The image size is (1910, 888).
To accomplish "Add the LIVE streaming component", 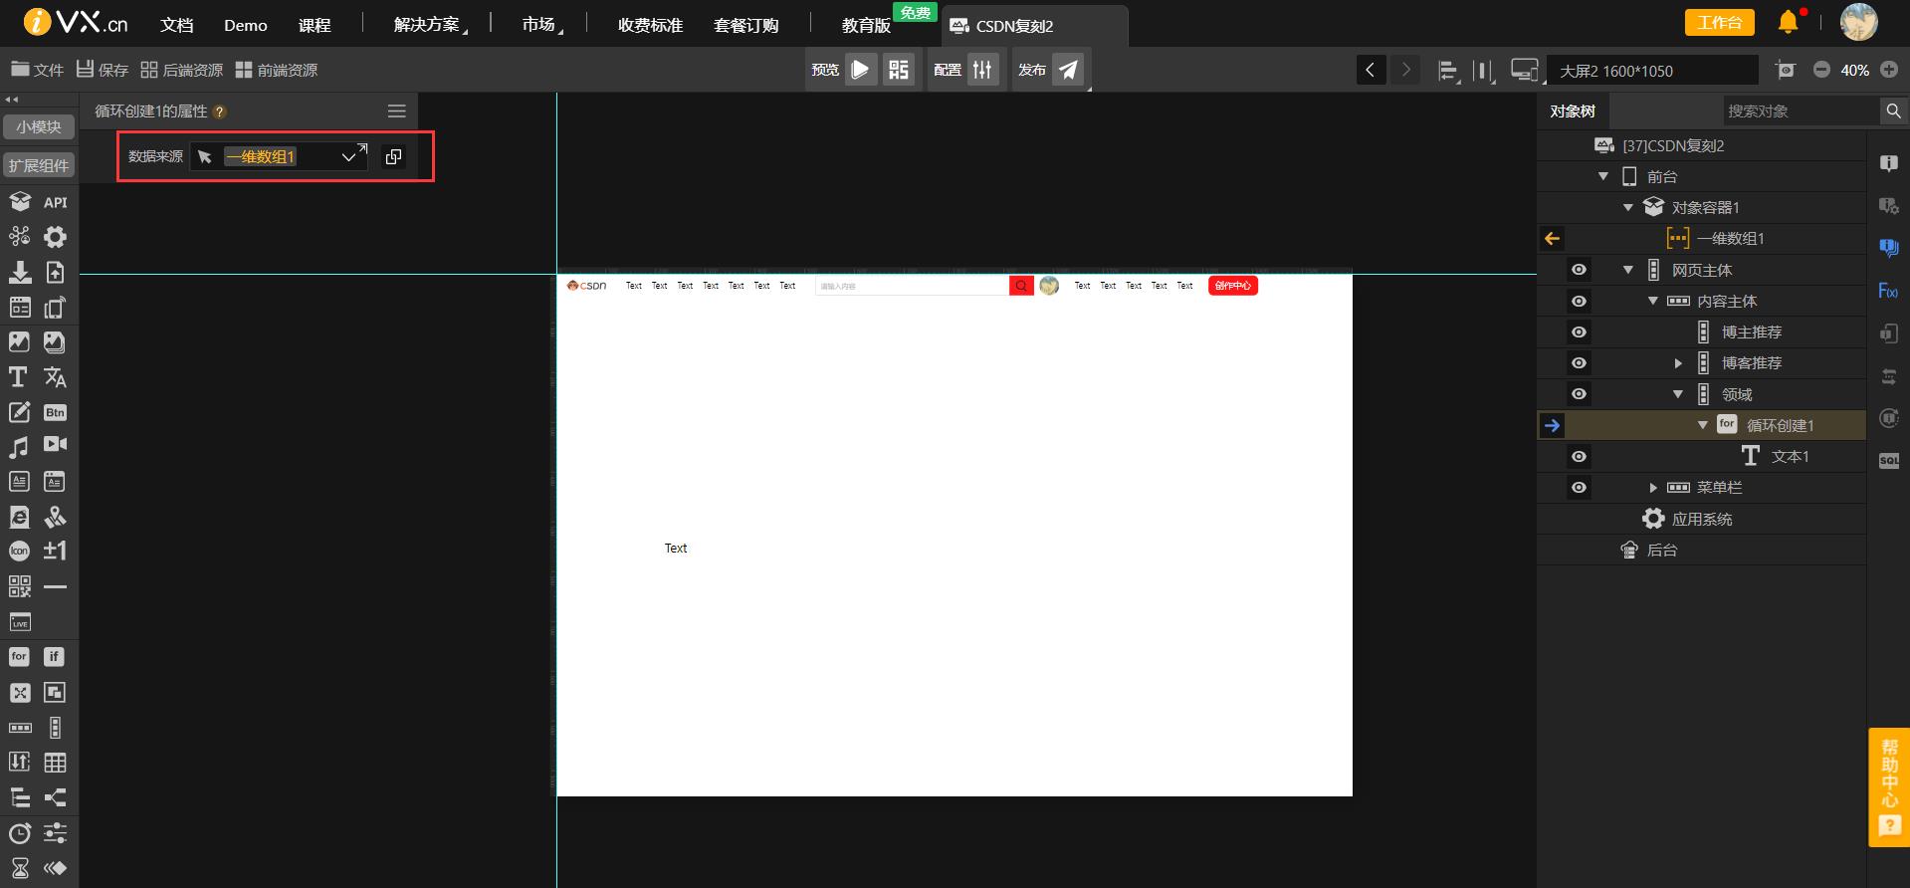I will [x=19, y=622].
